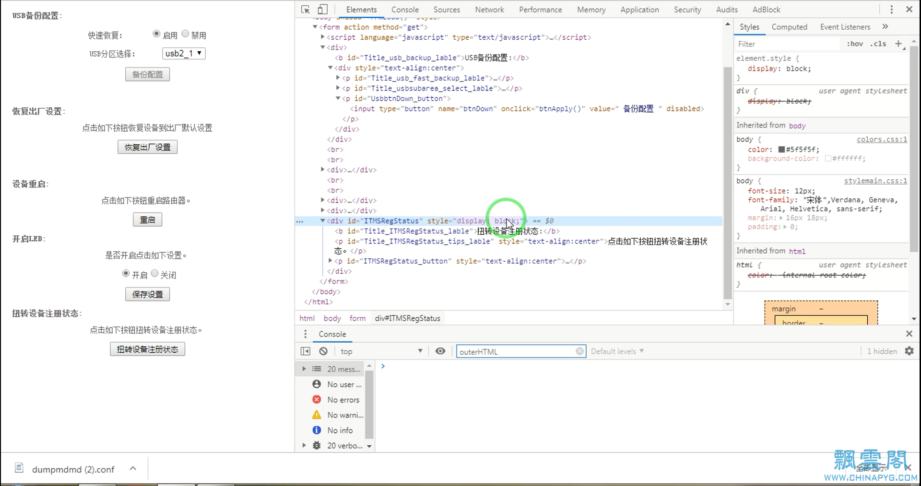Open stylemain.css:1 source link
The height and width of the screenshot is (486, 921).
pos(875,181)
